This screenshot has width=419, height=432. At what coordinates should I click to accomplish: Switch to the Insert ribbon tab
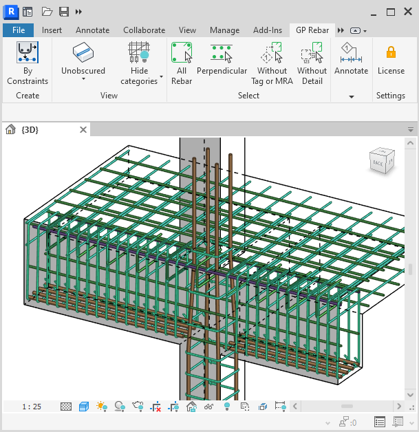(52, 30)
